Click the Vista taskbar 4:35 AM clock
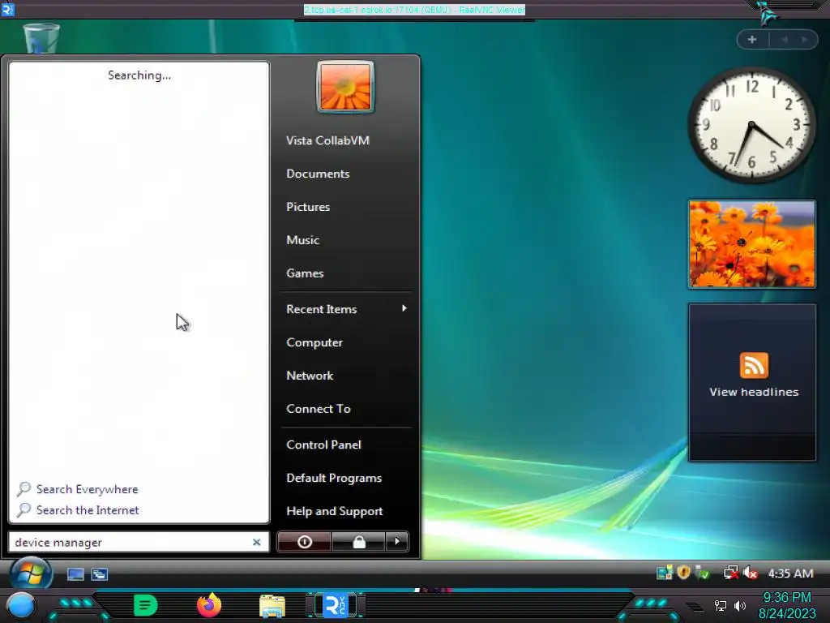Viewport: 830px width, 623px height. point(790,574)
